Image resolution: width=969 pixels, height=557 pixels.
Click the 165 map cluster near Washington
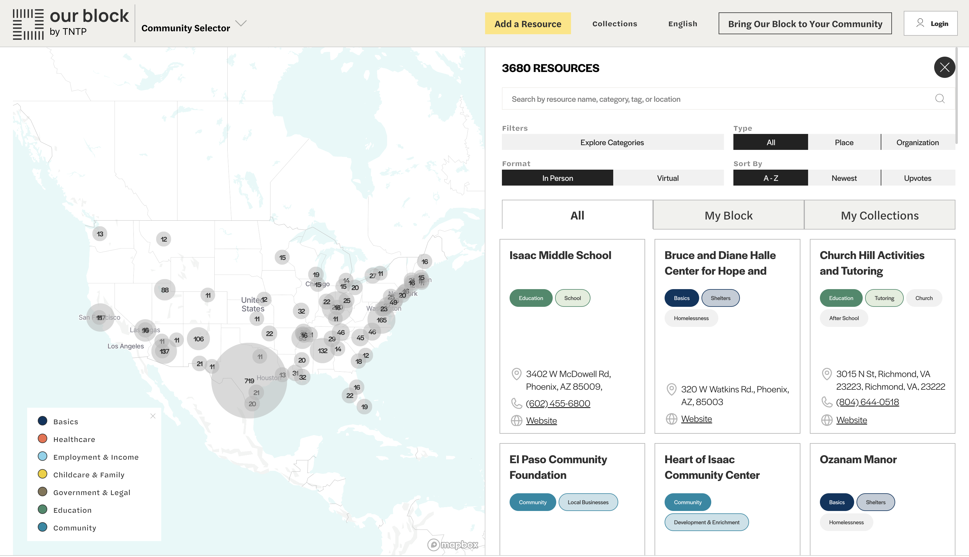pos(381,320)
